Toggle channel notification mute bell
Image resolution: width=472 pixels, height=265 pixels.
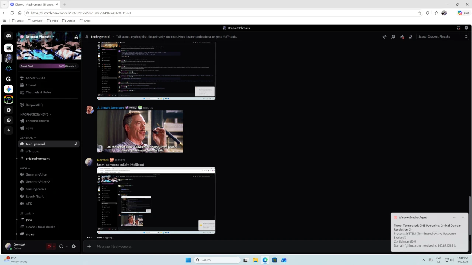click(x=393, y=36)
